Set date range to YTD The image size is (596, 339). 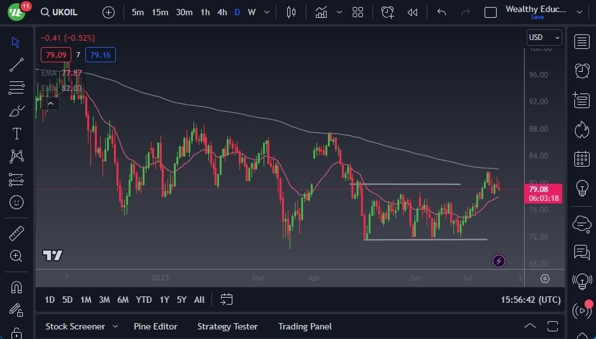[x=144, y=300]
